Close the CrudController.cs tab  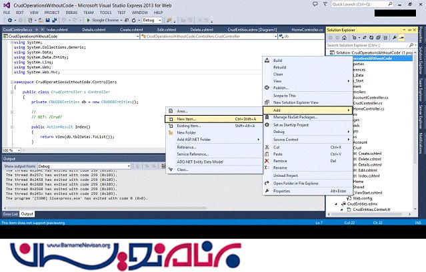click(x=43, y=29)
